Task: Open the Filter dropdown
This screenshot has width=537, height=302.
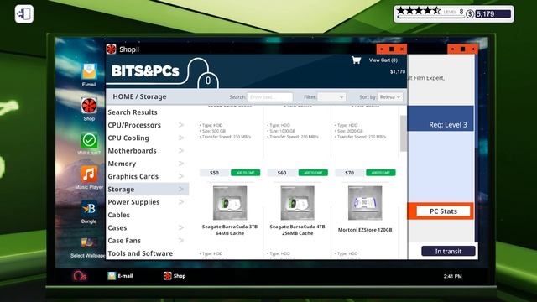Action: pos(331,97)
